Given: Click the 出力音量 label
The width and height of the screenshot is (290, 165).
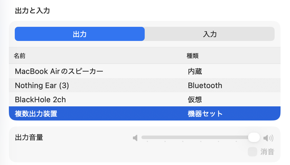Looking at the screenshot, I should tap(29, 137).
